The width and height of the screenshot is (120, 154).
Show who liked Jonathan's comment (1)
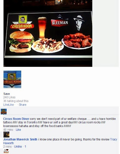pos(25,146)
